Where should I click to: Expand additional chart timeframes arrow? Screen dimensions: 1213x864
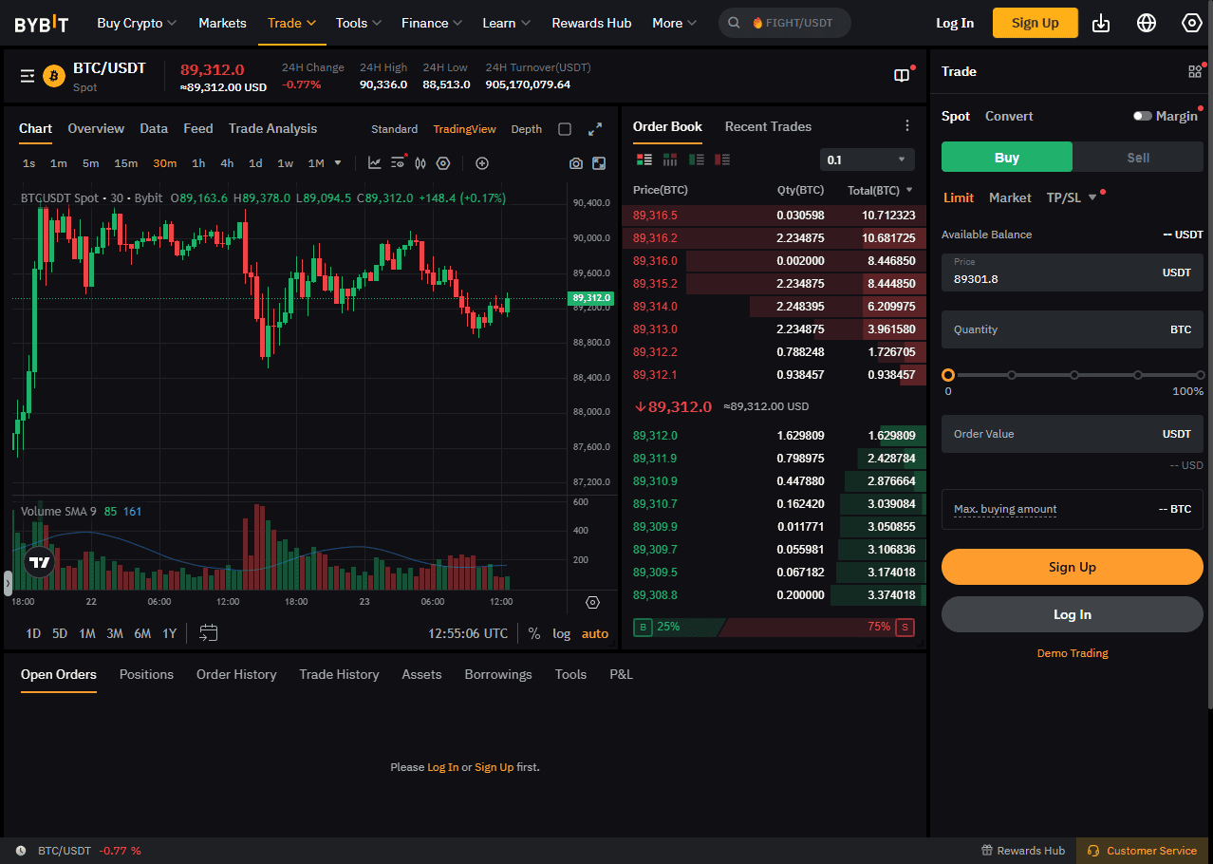point(337,162)
